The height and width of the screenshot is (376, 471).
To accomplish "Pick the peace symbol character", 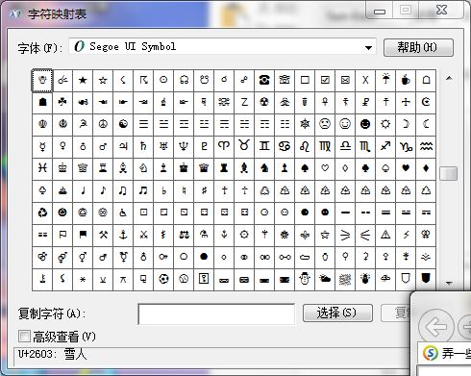I will [103, 124].
